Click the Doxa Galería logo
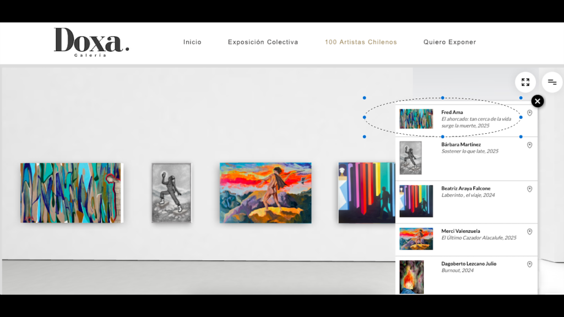Viewport: 564px width, 317px height. [x=91, y=42]
